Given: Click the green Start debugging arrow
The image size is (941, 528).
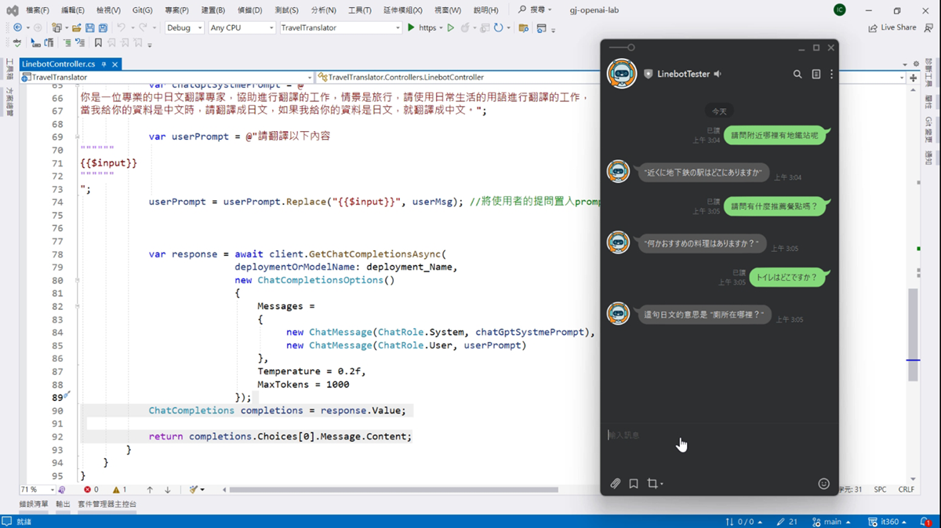Looking at the screenshot, I should pos(411,27).
